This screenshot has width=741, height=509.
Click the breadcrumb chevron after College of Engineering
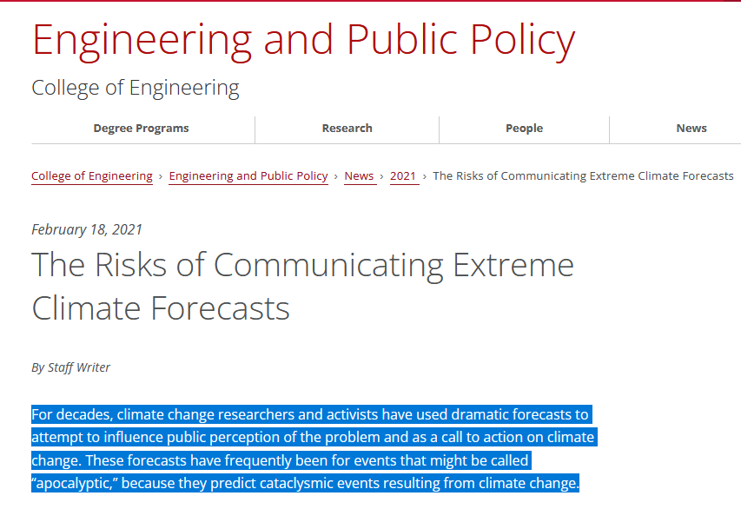click(161, 176)
